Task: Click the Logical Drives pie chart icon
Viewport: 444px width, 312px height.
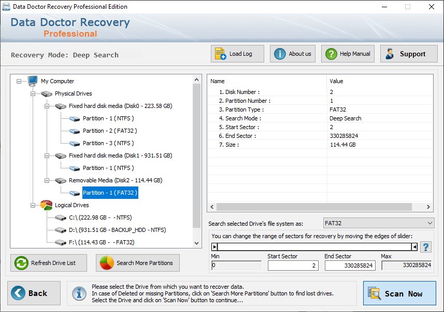Action: (x=47, y=205)
